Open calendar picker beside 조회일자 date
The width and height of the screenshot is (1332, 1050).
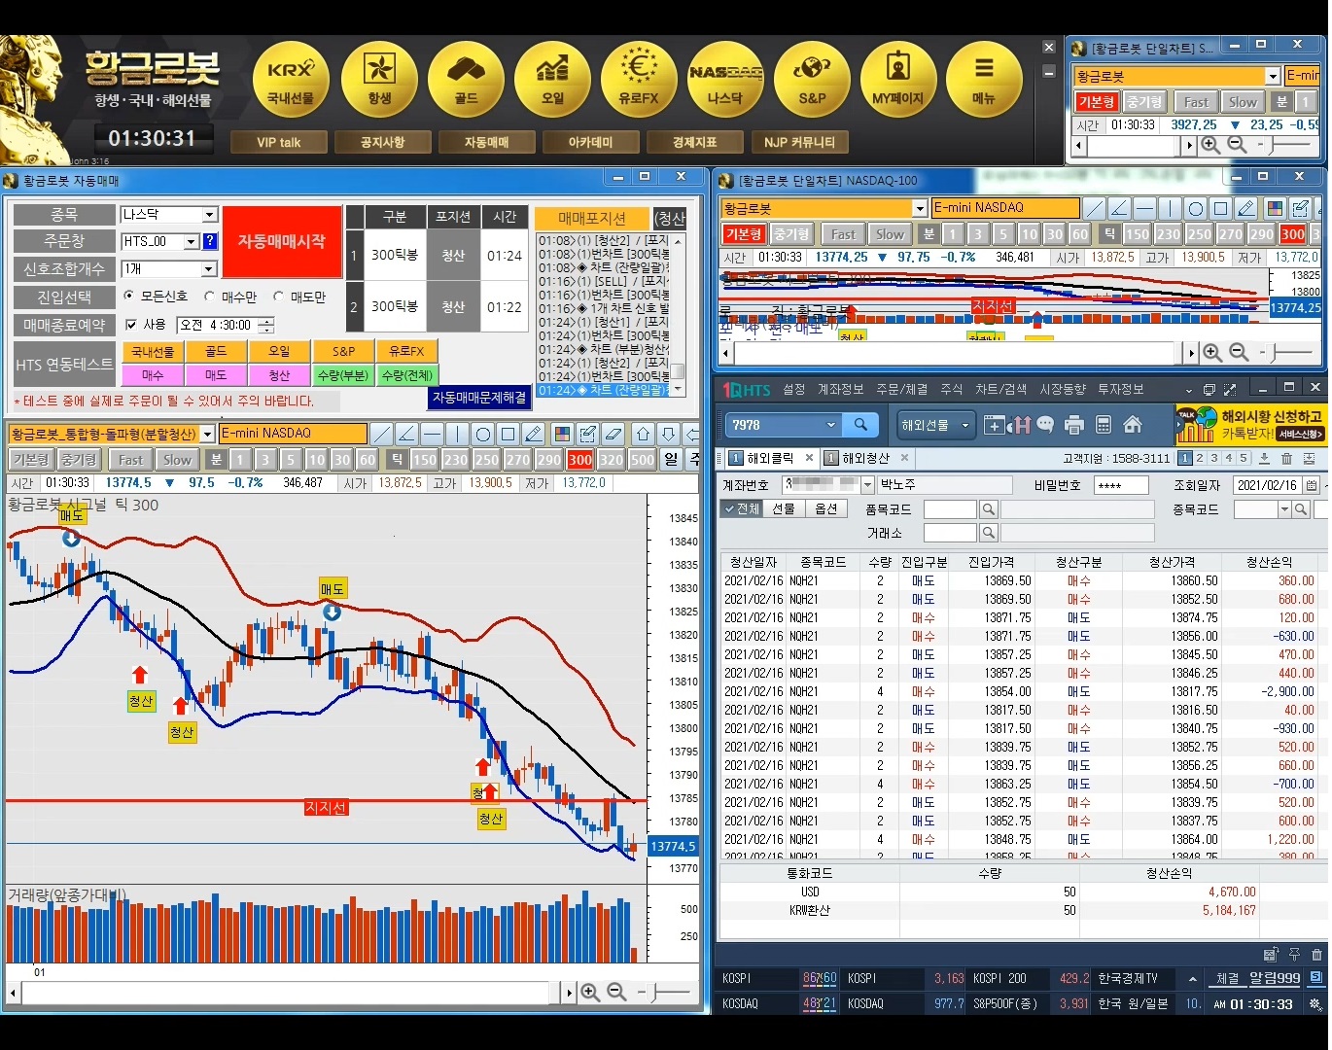pos(1311,485)
